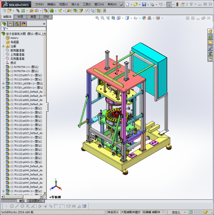Select the 前视基准面 front plane
214x215 pixels.
click(17, 50)
